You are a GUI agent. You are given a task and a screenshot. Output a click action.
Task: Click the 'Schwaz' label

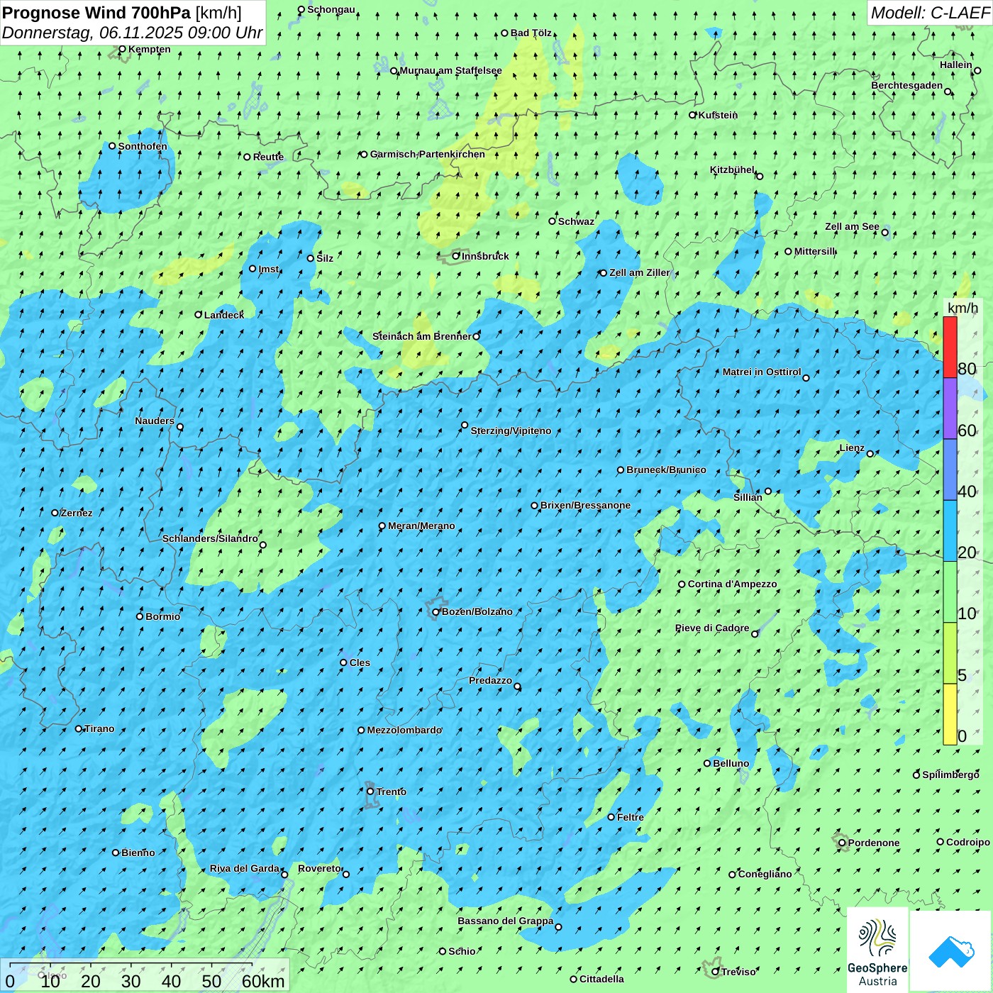coord(576,221)
